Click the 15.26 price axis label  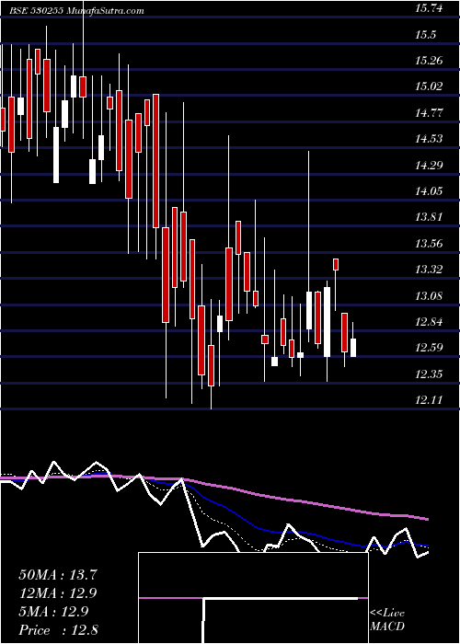point(430,61)
